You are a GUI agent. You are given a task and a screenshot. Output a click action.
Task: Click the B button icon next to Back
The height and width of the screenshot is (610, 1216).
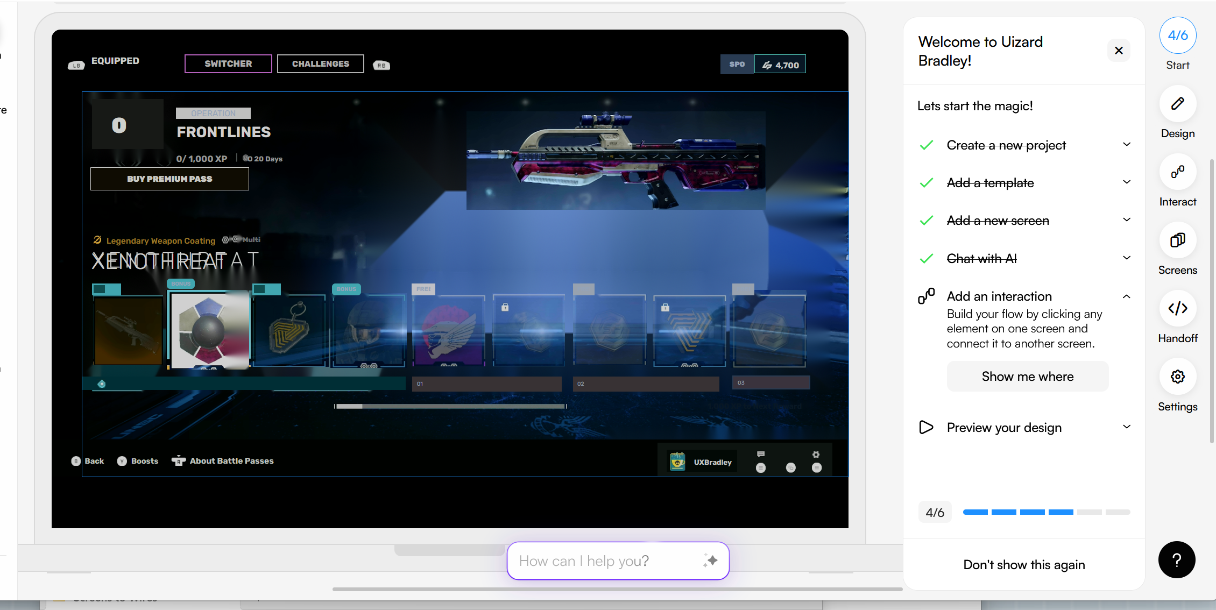click(x=76, y=461)
